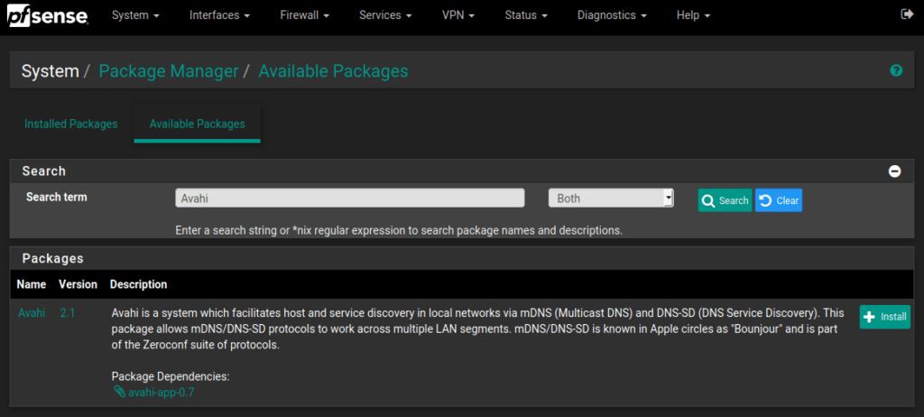Screen dimensions: 924x417
Task: Click the Version column header
Action: (78, 284)
